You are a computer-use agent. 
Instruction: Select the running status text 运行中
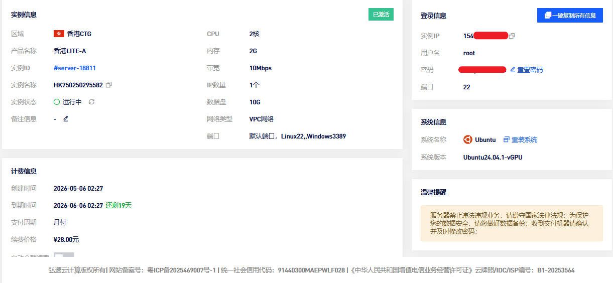[72, 102]
